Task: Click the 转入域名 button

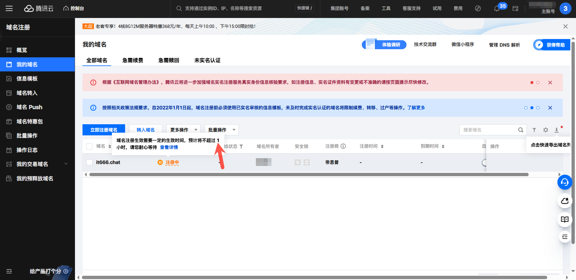Action: click(146, 130)
